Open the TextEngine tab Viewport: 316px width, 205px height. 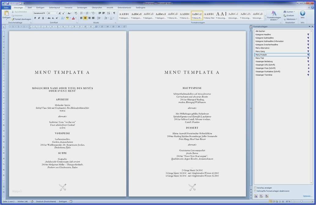point(141,8)
